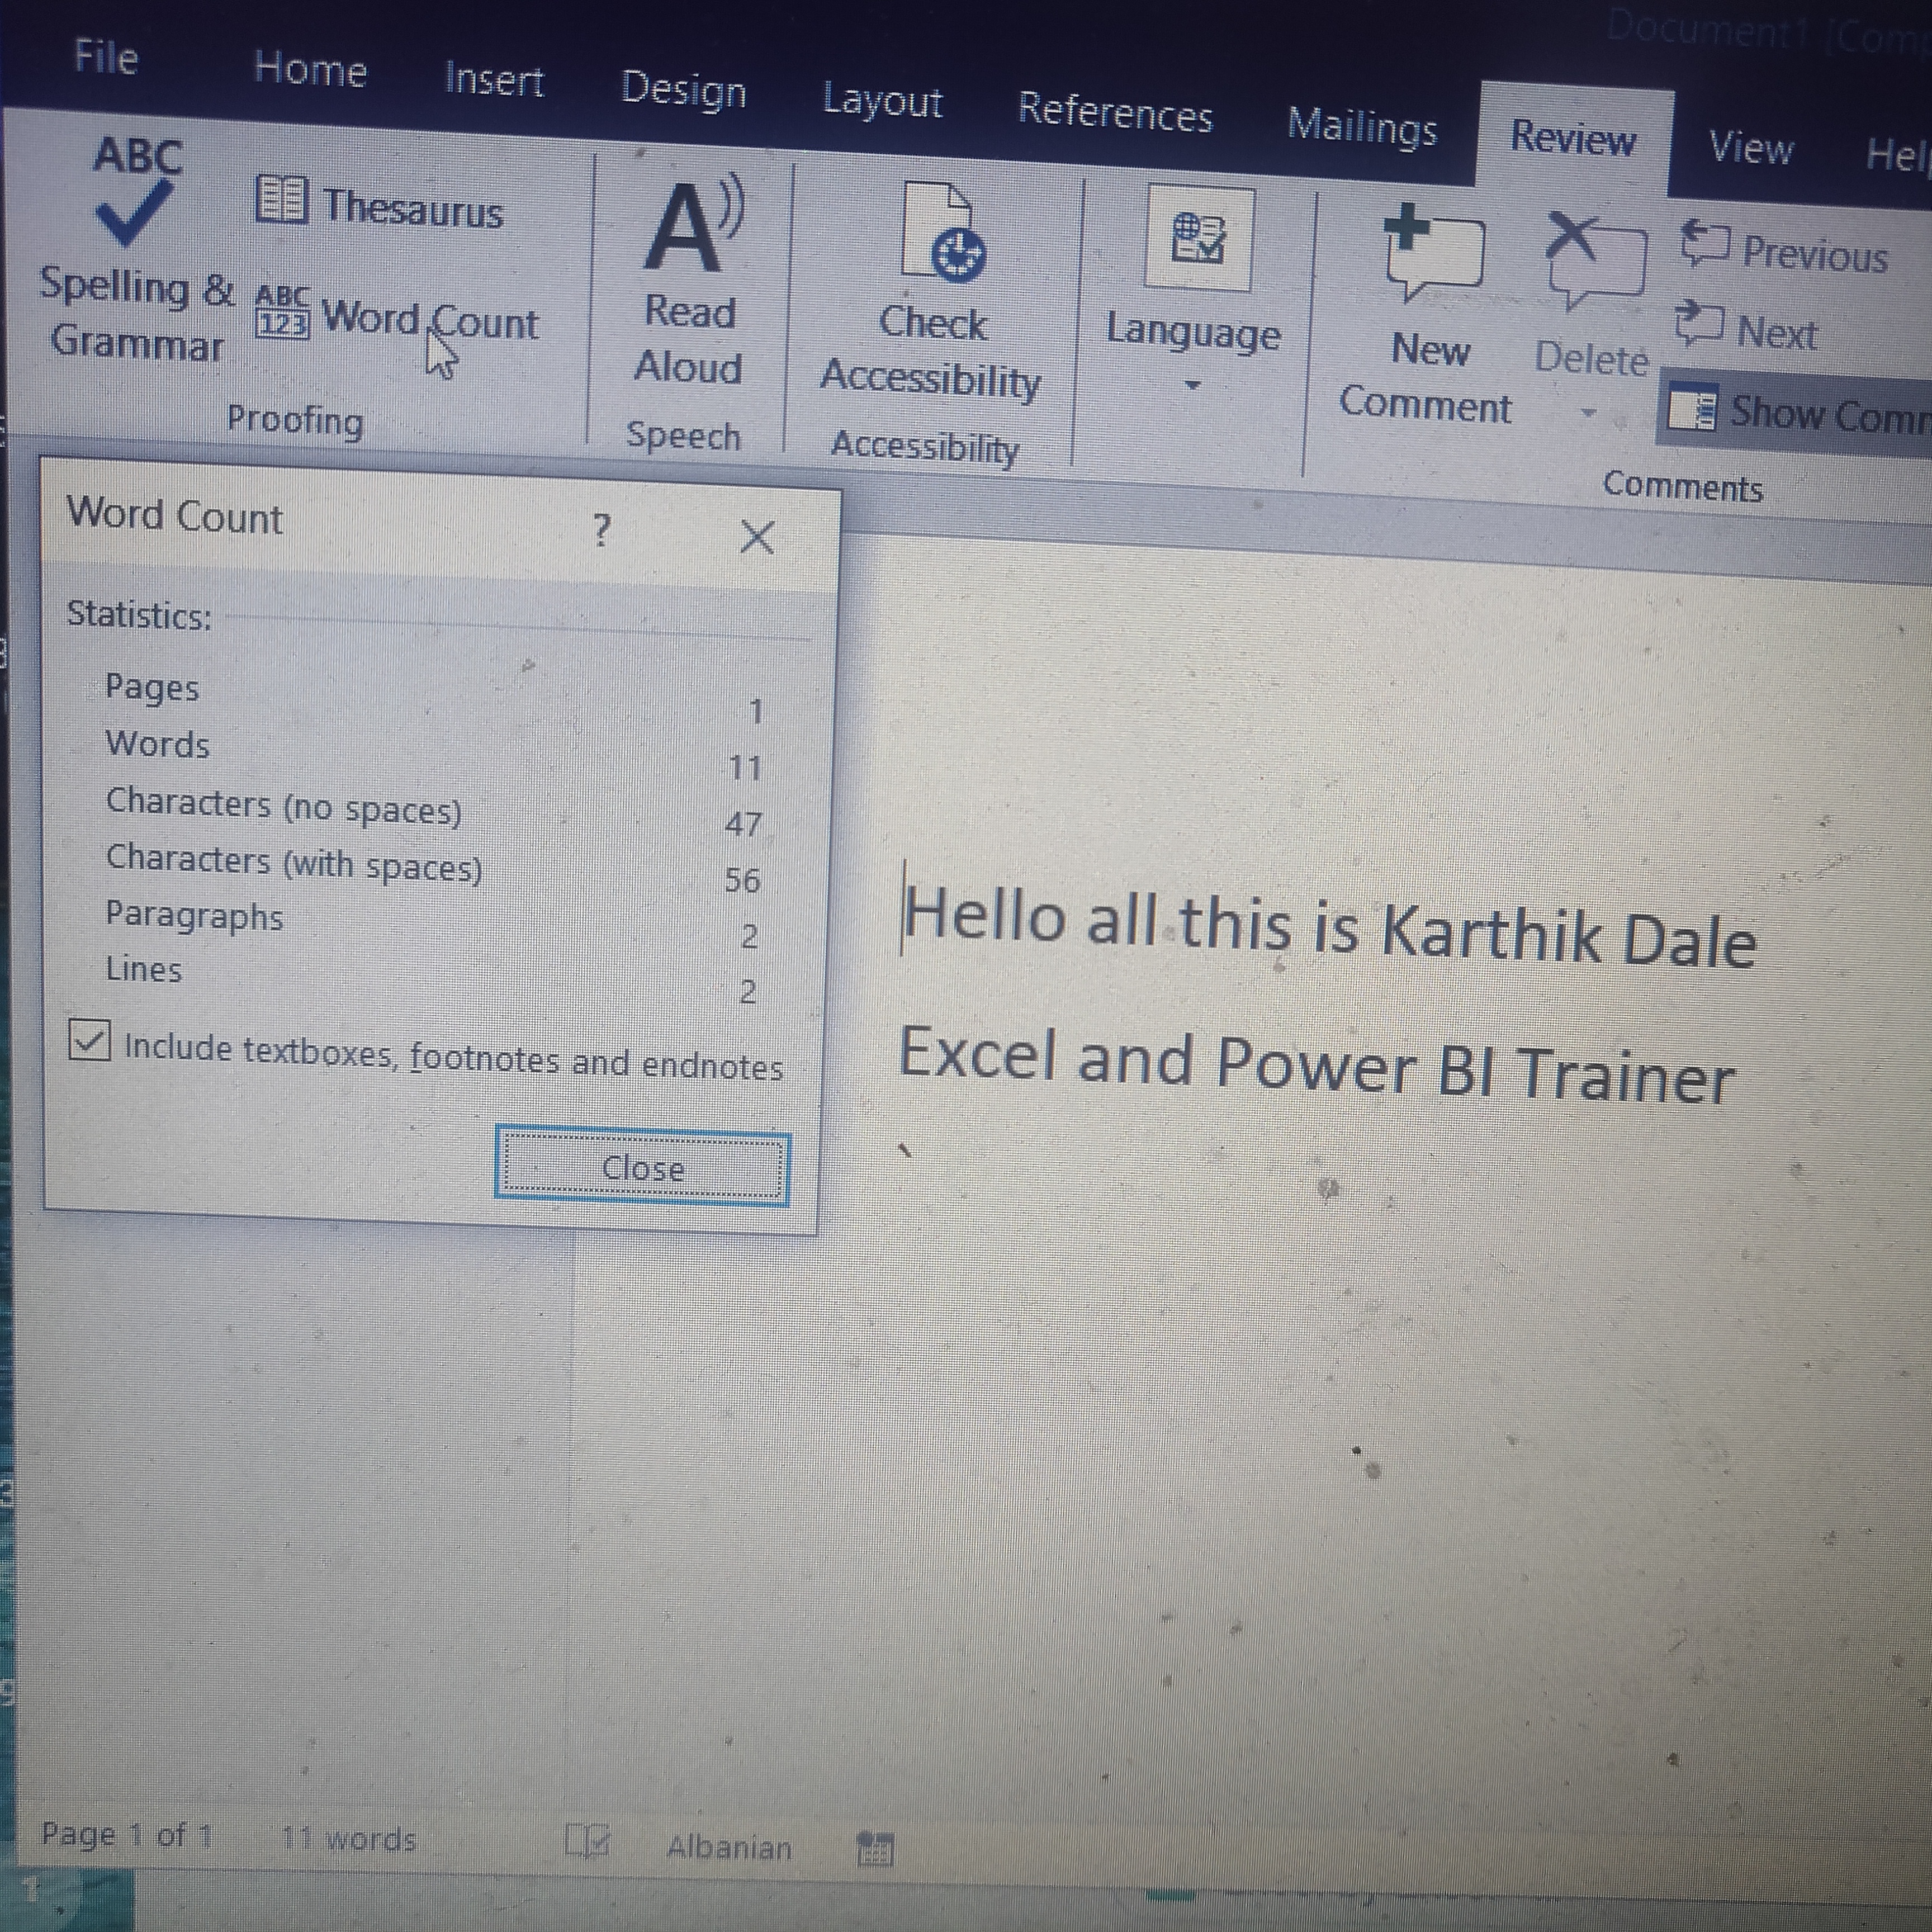Close the Word Count dialog with X
Screen dimensions: 1932x1932
point(757,537)
